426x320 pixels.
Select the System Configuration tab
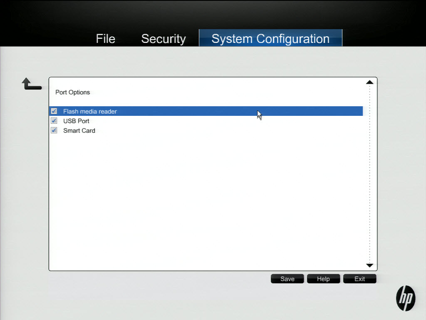pyautogui.click(x=270, y=39)
